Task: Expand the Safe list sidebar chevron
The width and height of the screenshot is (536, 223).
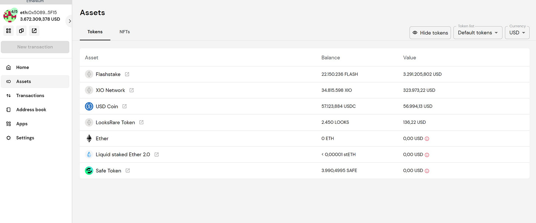Action: click(x=70, y=21)
